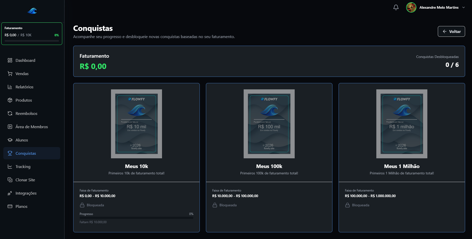
Task: Click the Meus 10k Progresso bar
Action: point(136,218)
